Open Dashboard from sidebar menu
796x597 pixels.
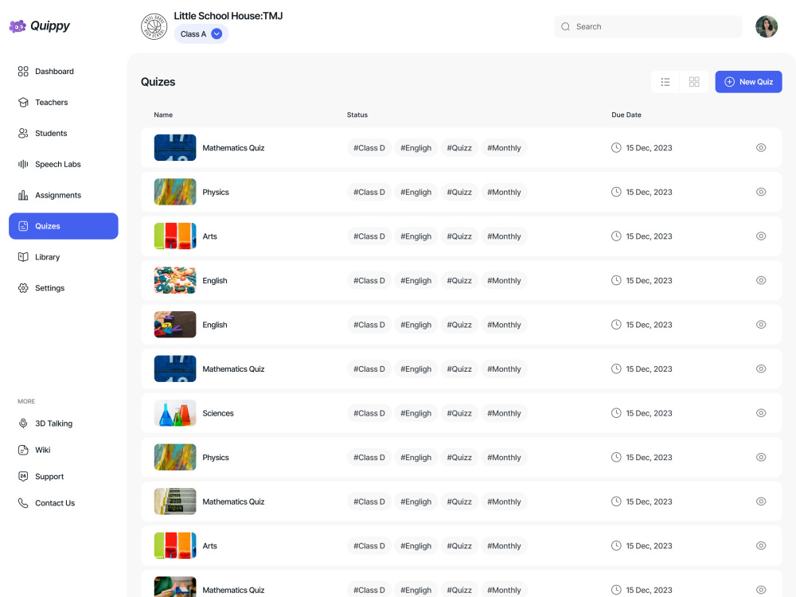point(64,72)
